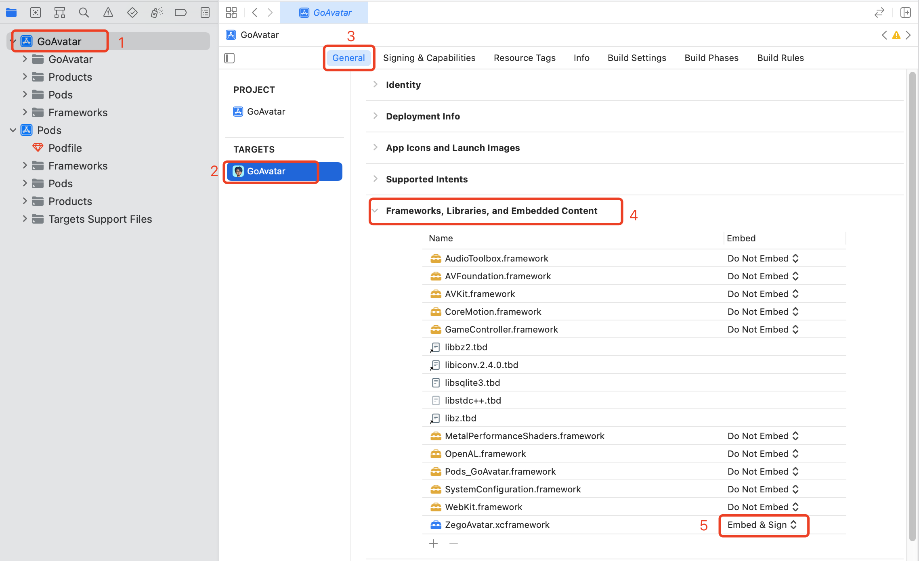The height and width of the screenshot is (561, 919).
Task: Switch to the Info tab
Action: 581,58
